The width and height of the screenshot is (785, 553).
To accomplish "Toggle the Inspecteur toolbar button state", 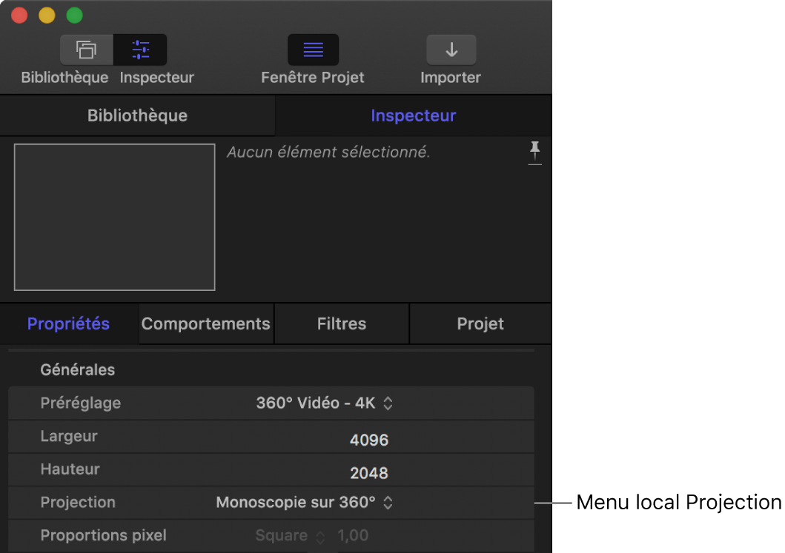I will pos(141,50).
